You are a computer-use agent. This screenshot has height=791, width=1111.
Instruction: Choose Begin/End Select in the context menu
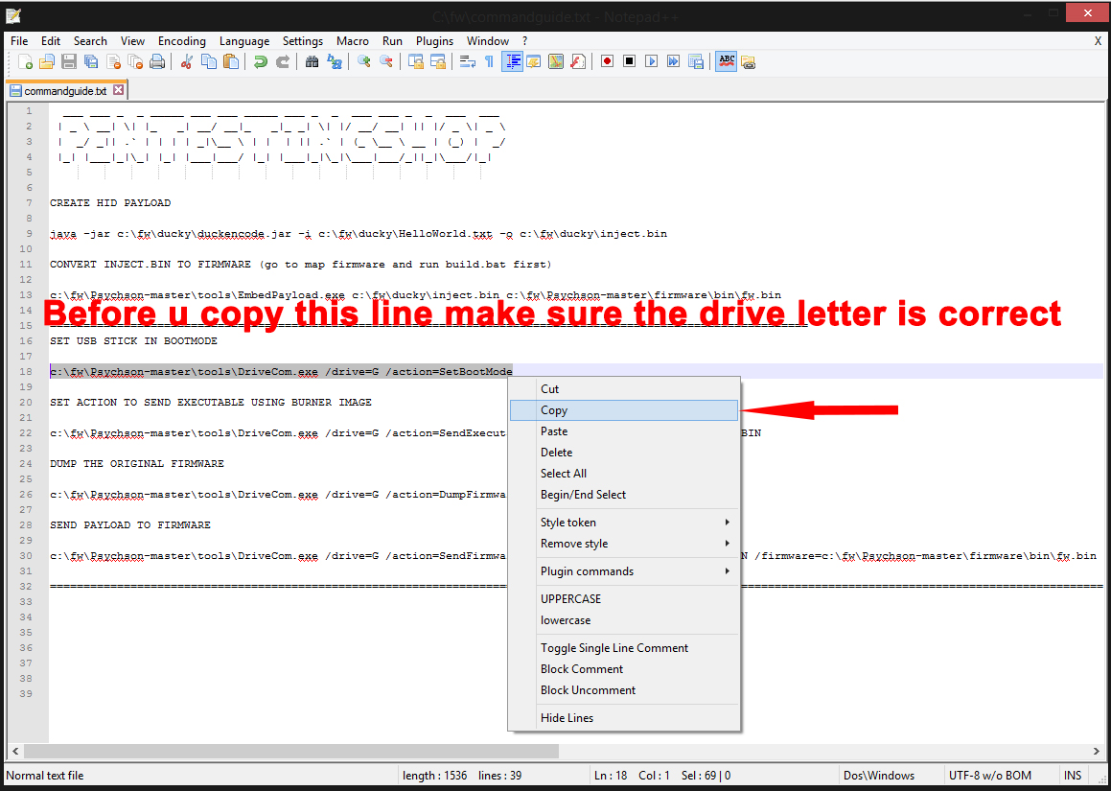624,495
